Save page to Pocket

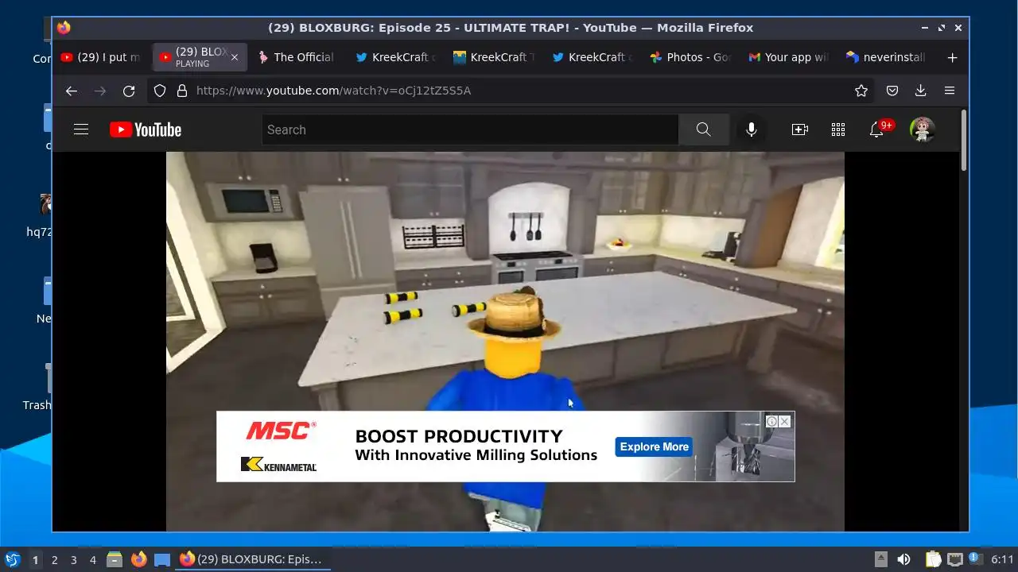892,91
